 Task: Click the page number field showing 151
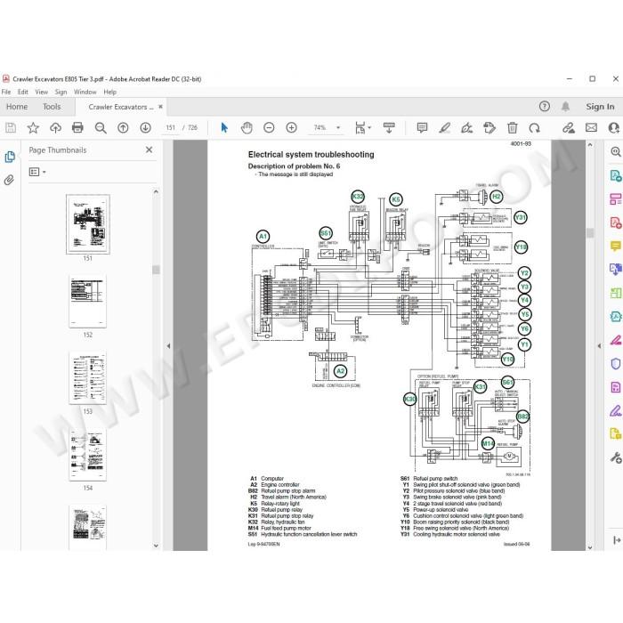171,127
